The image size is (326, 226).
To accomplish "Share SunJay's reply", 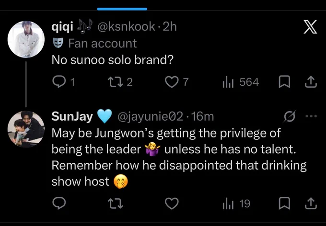I will (x=311, y=203).
